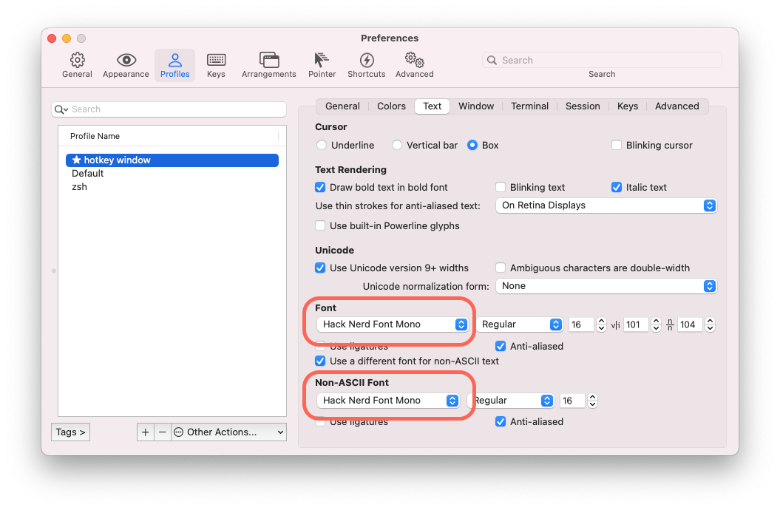Open main Font Regular style dropdown
Screen dimensions: 780x510
tap(520, 324)
